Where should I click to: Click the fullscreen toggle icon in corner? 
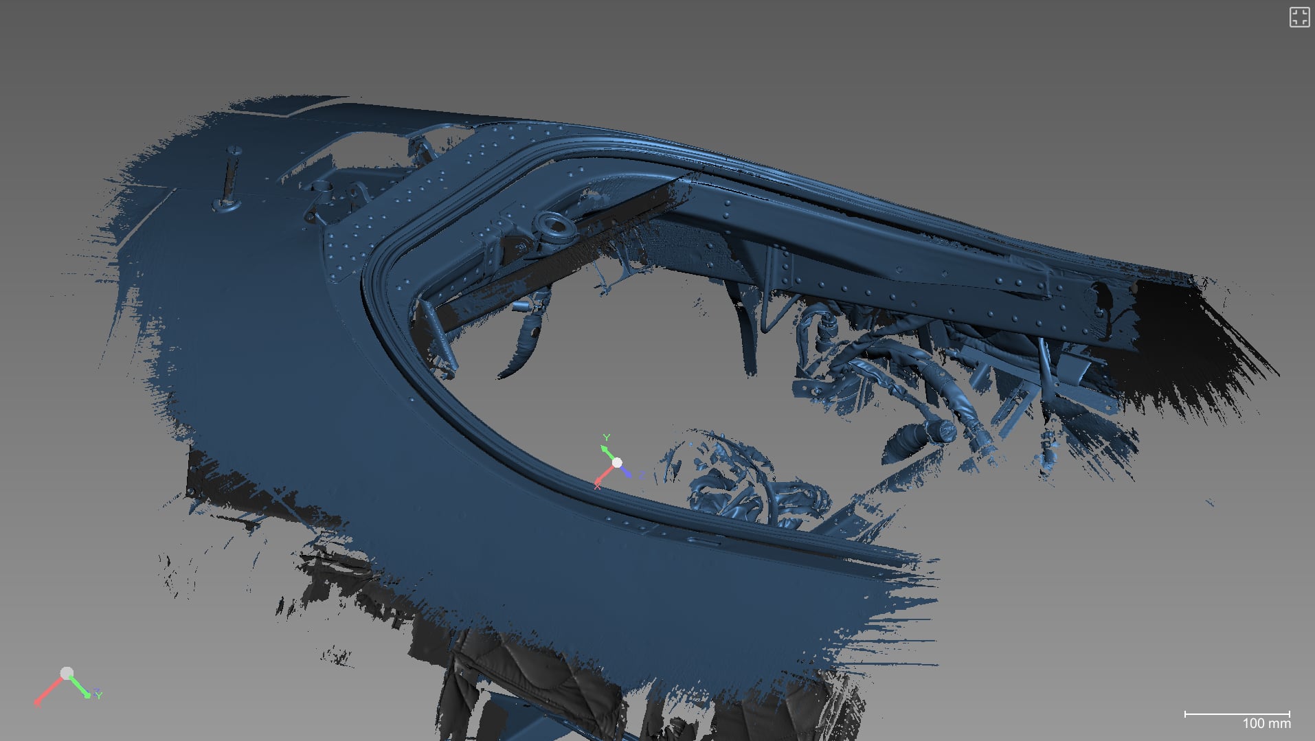1299,17
